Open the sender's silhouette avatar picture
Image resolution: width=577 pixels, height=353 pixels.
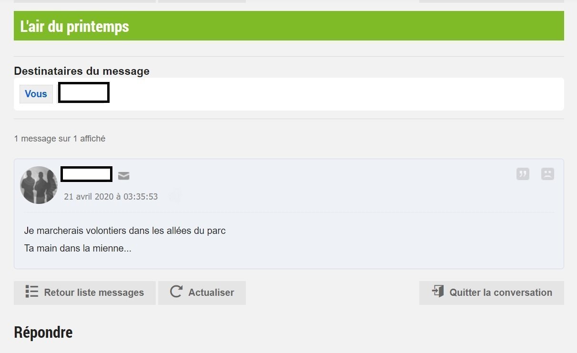(x=39, y=185)
